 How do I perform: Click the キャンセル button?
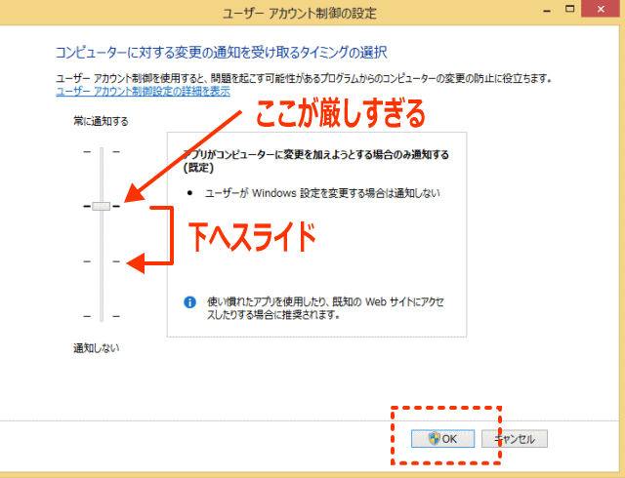(515, 439)
